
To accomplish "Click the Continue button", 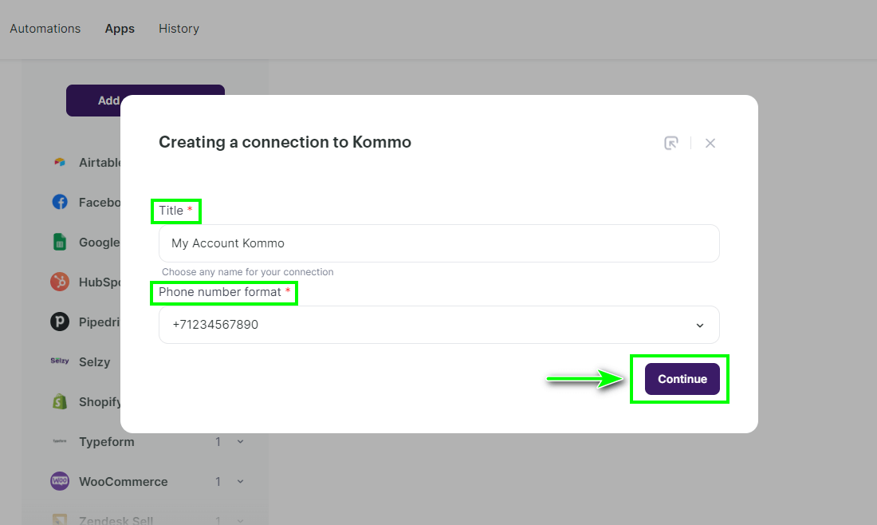I will 682,379.
